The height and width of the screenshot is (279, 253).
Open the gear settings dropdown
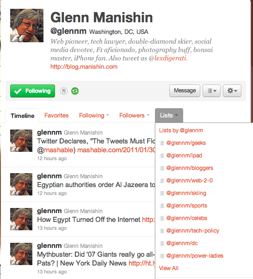coord(232,91)
